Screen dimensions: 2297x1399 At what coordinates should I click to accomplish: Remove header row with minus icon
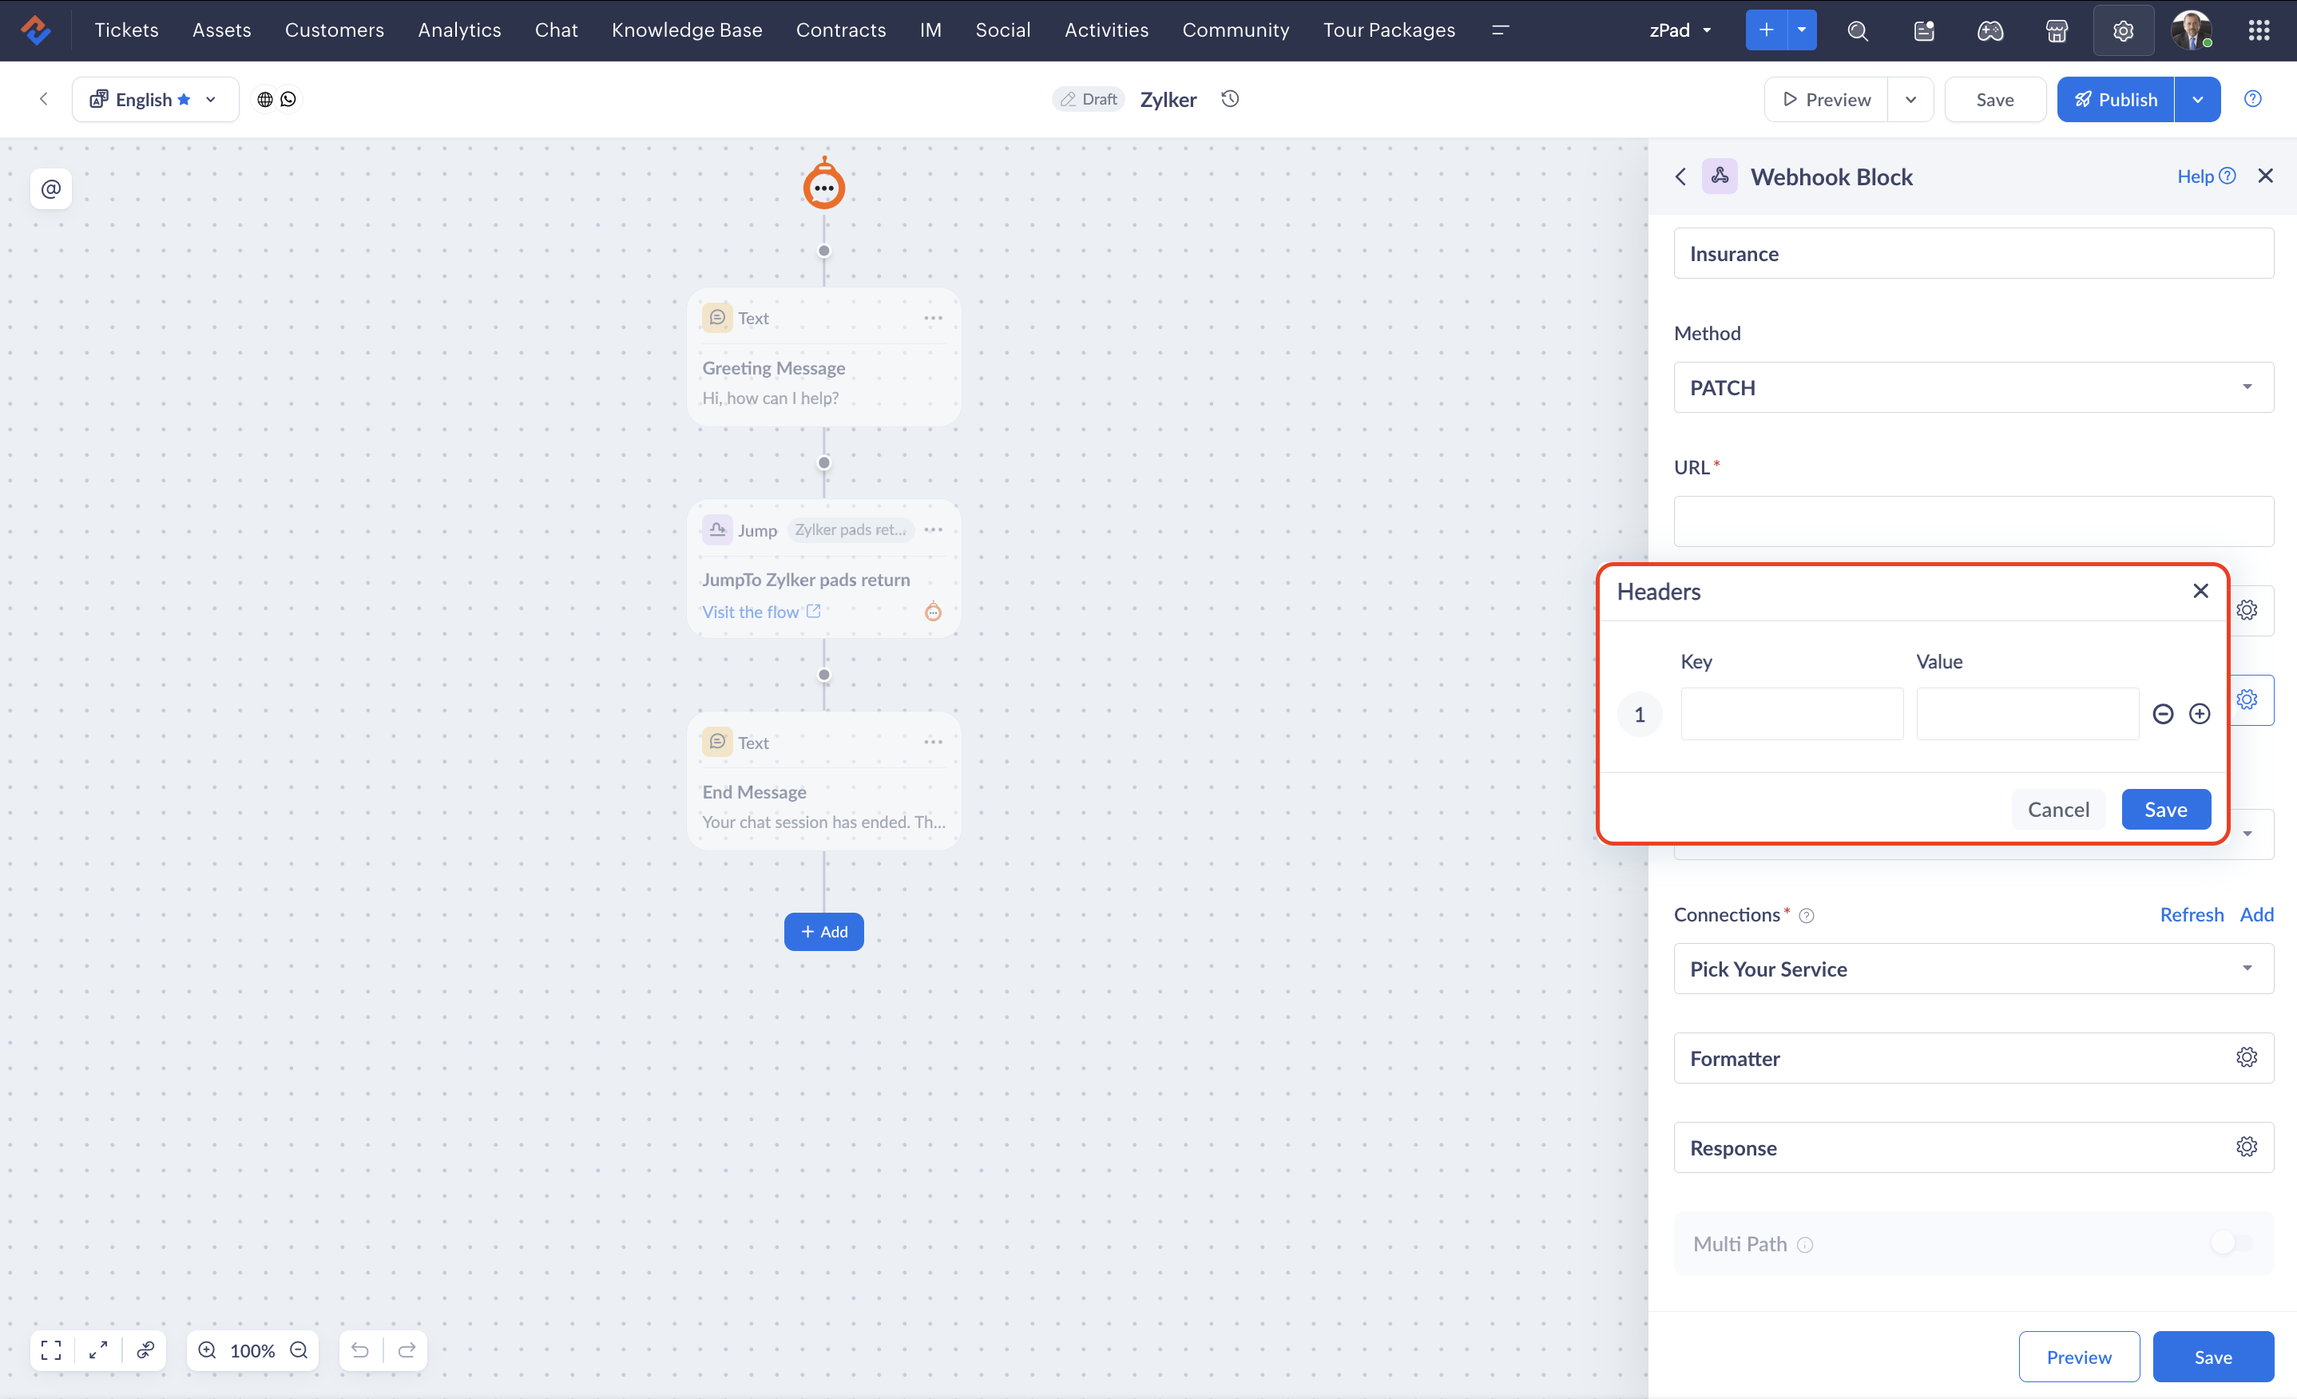pos(2163,714)
